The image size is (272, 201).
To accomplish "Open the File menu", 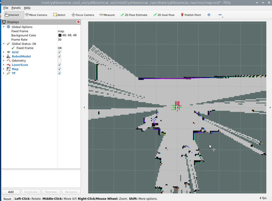I will (x=6, y=8).
